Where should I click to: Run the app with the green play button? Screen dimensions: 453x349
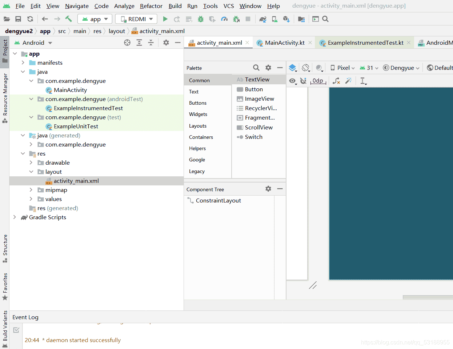coord(165,19)
